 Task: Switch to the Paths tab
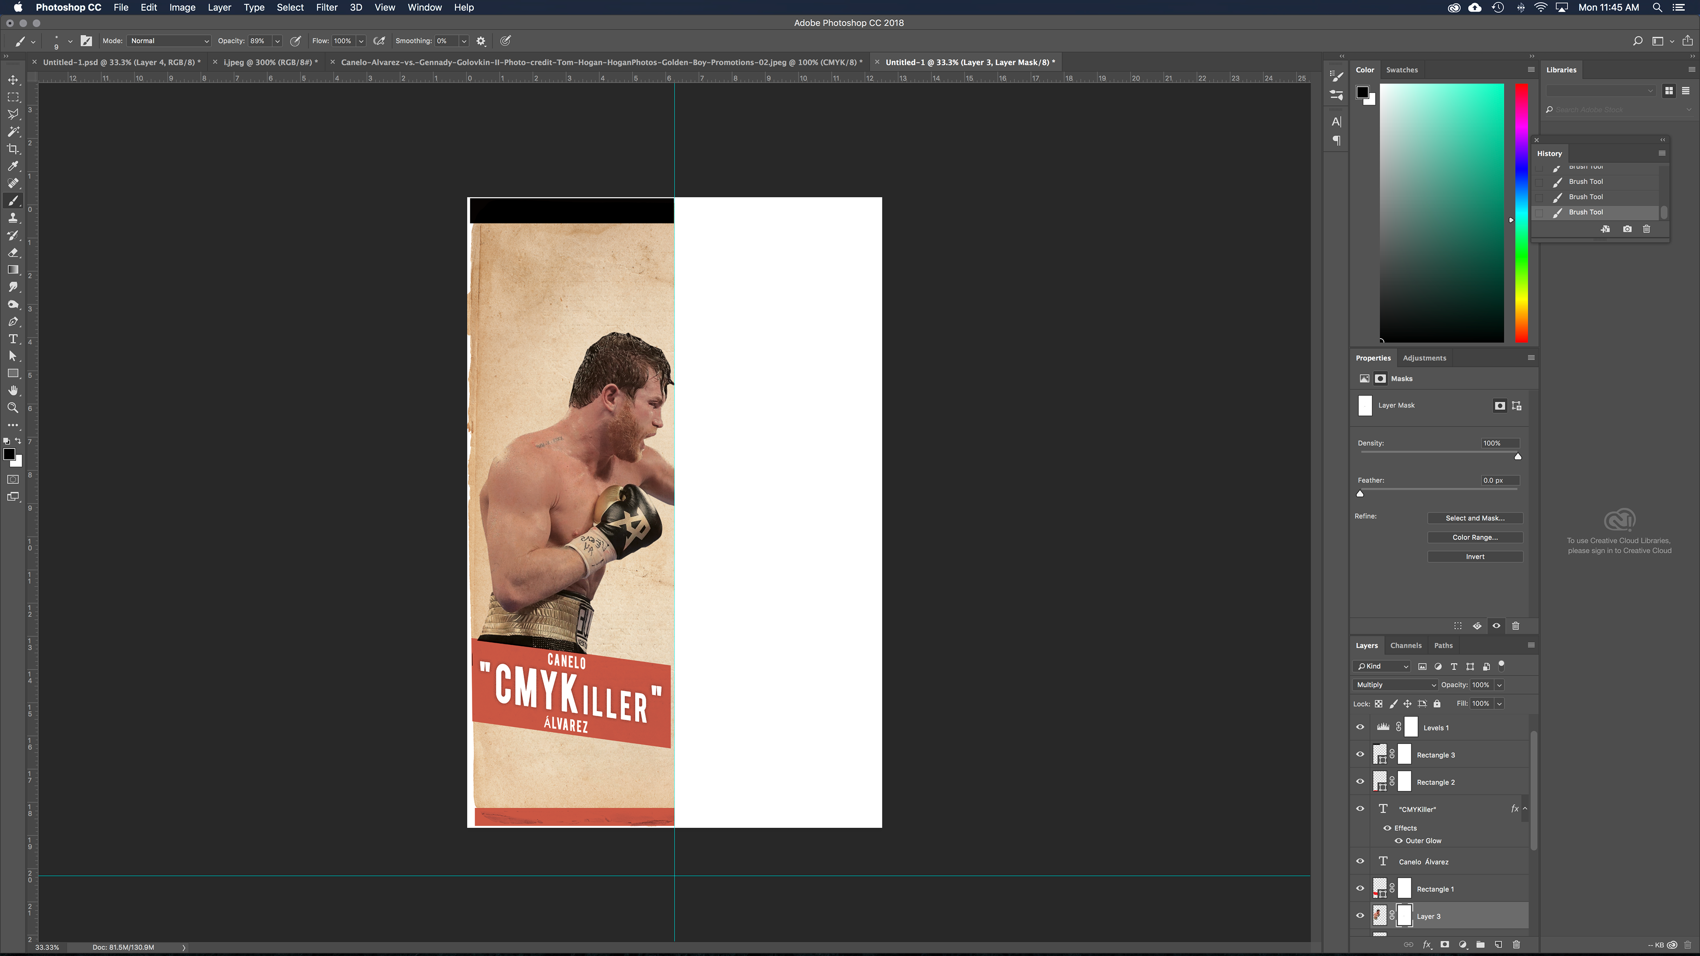[x=1443, y=646]
